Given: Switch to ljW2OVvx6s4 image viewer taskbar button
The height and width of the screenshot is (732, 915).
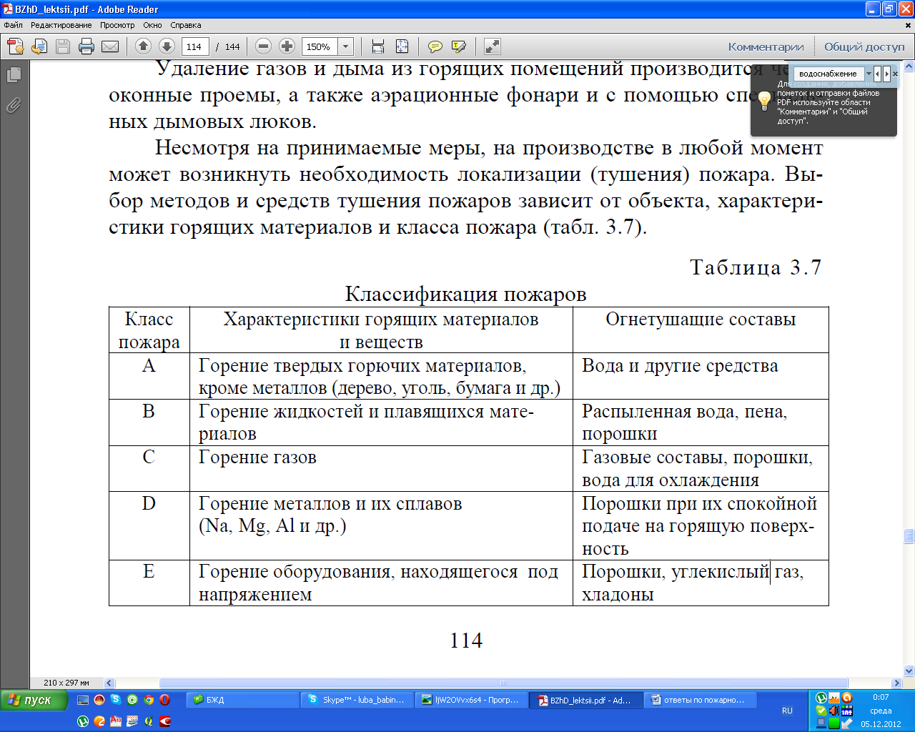Looking at the screenshot, I should pos(472,700).
